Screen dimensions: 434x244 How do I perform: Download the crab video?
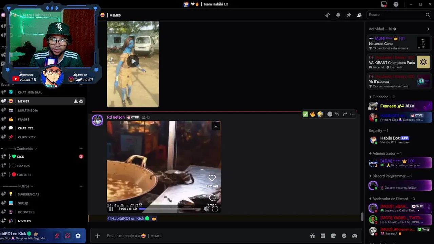216,126
